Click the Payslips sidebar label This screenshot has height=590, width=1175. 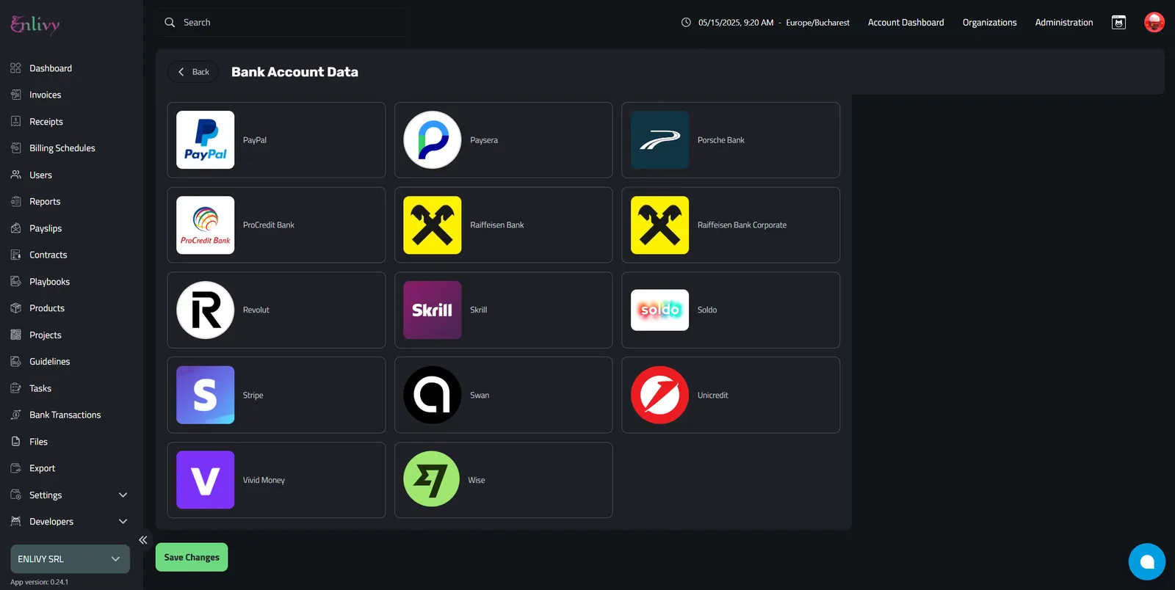click(46, 228)
